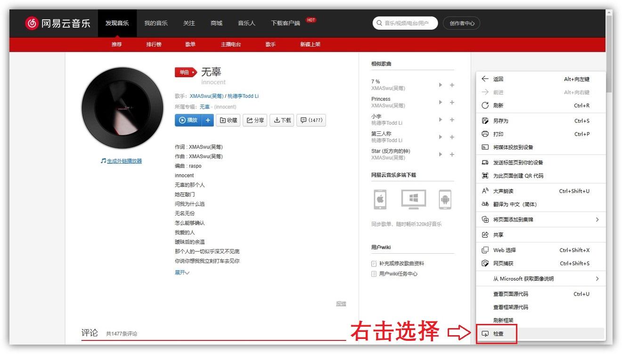Add "Star (反方向的钟)" to playlist
Screen dimensions: 622x354
[452, 154]
